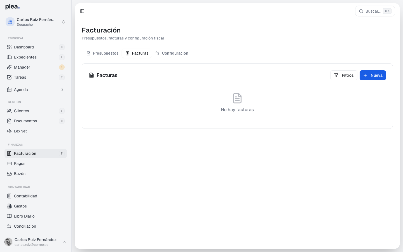Click the Facturas card header icon
The height and width of the screenshot is (252, 403).
click(x=92, y=75)
